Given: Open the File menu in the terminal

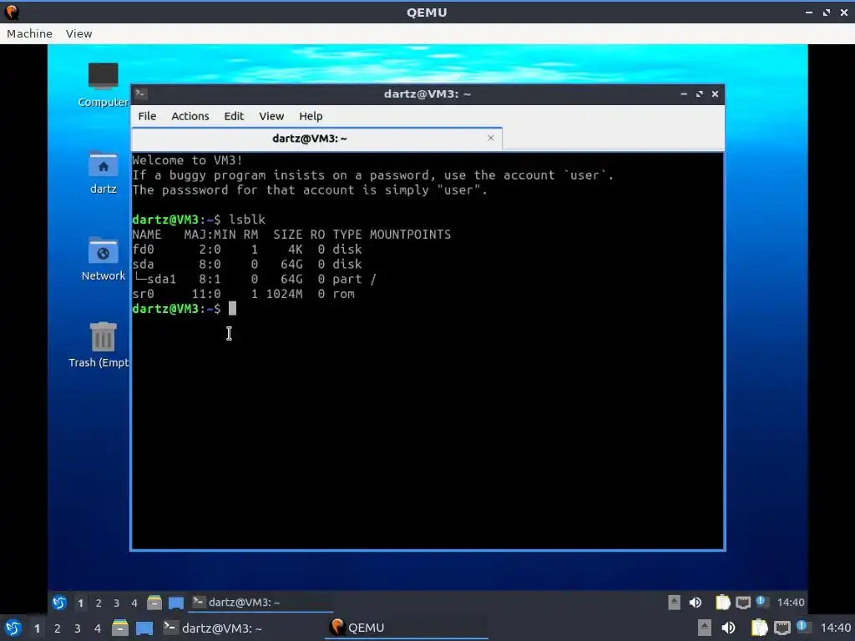Looking at the screenshot, I should click(147, 116).
